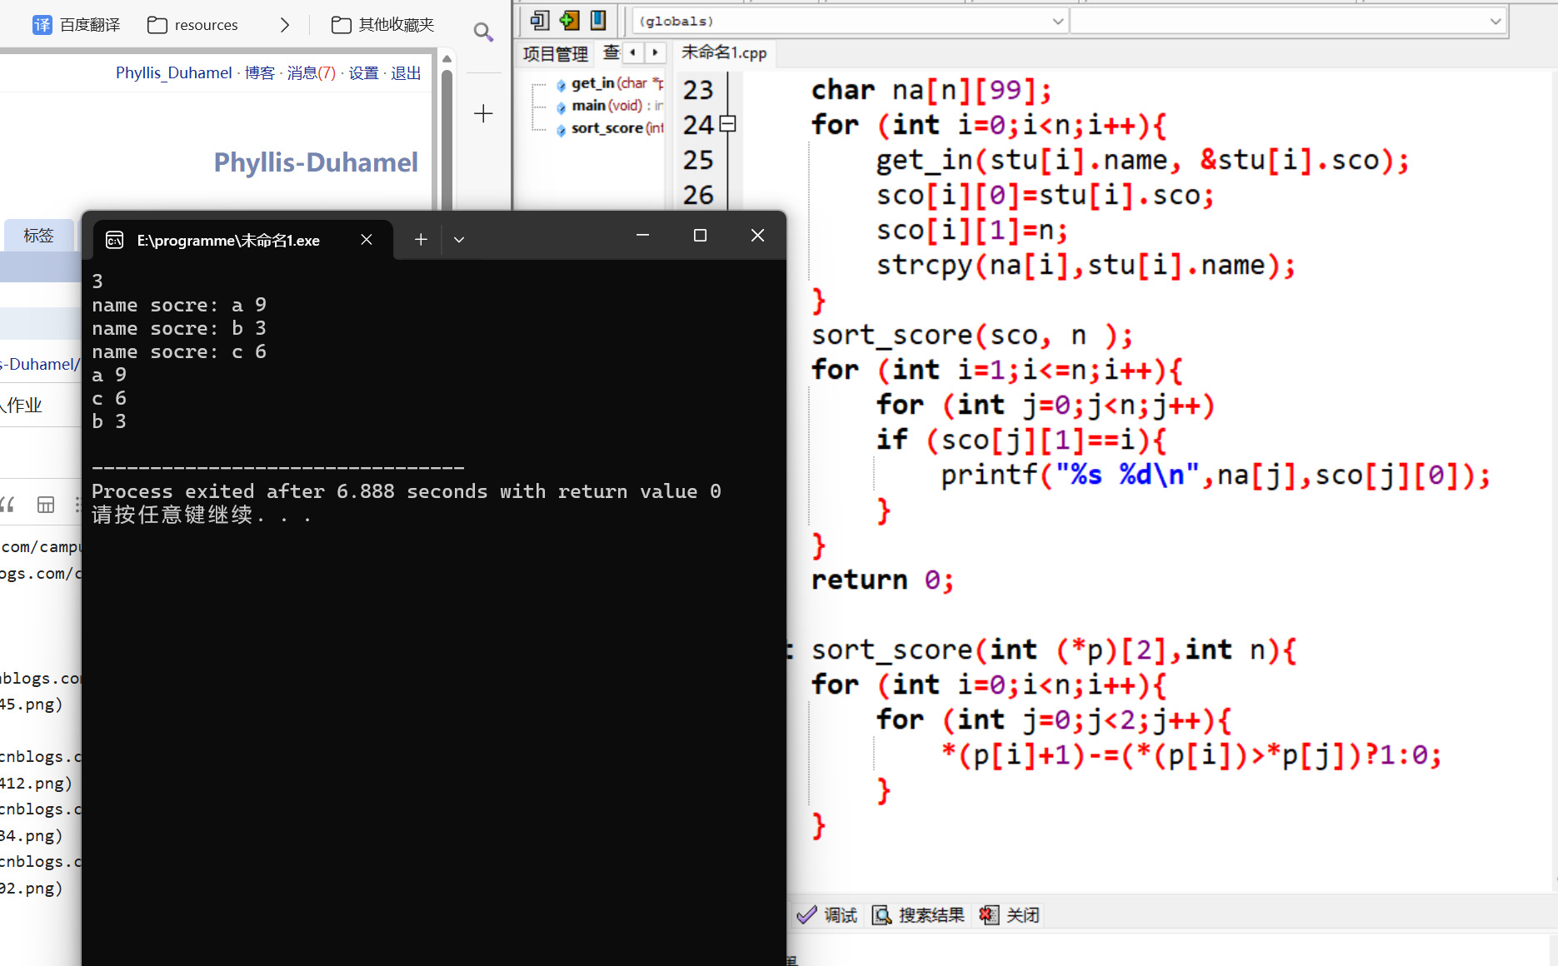This screenshot has height=966, width=1558.
Task: Open the terminal tab dropdown chevron
Action: click(459, 240)
